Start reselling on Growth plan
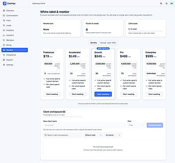This screenshot has width=175, height=163. coord(103,94)
